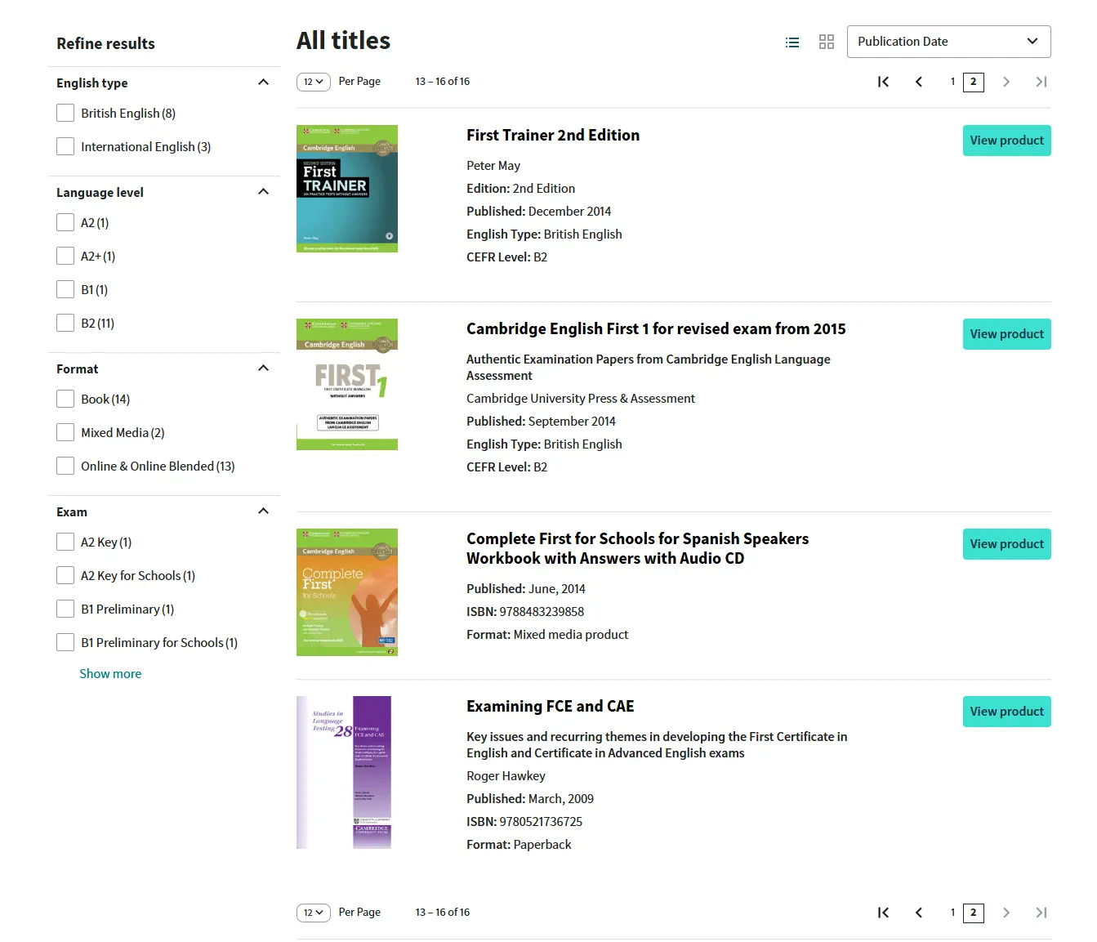Open Examining FCE and CAE title link
1097x942 pixels.
[551, 707]
